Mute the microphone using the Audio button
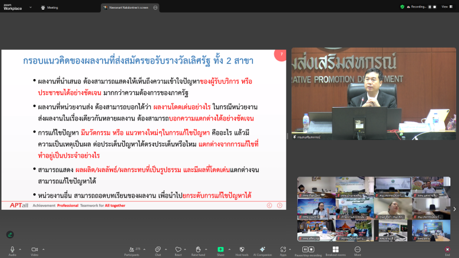The width and height of the screenshot is (459, 258). [x=12, y=249]
